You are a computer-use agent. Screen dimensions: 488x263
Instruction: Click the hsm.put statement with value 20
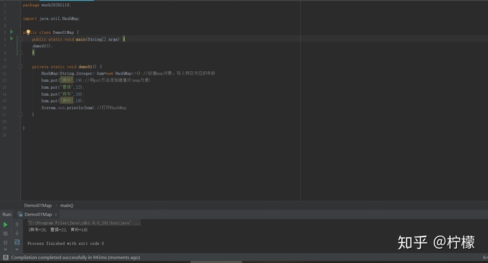[x=63, y=94]
